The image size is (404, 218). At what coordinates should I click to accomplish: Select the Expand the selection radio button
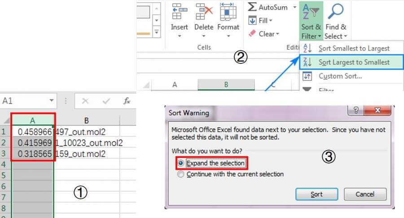pyautogui.click(x=181, y=163)
